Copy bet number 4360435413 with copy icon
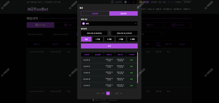The width and height of the screenshot is (219, 103). point(60,52)
